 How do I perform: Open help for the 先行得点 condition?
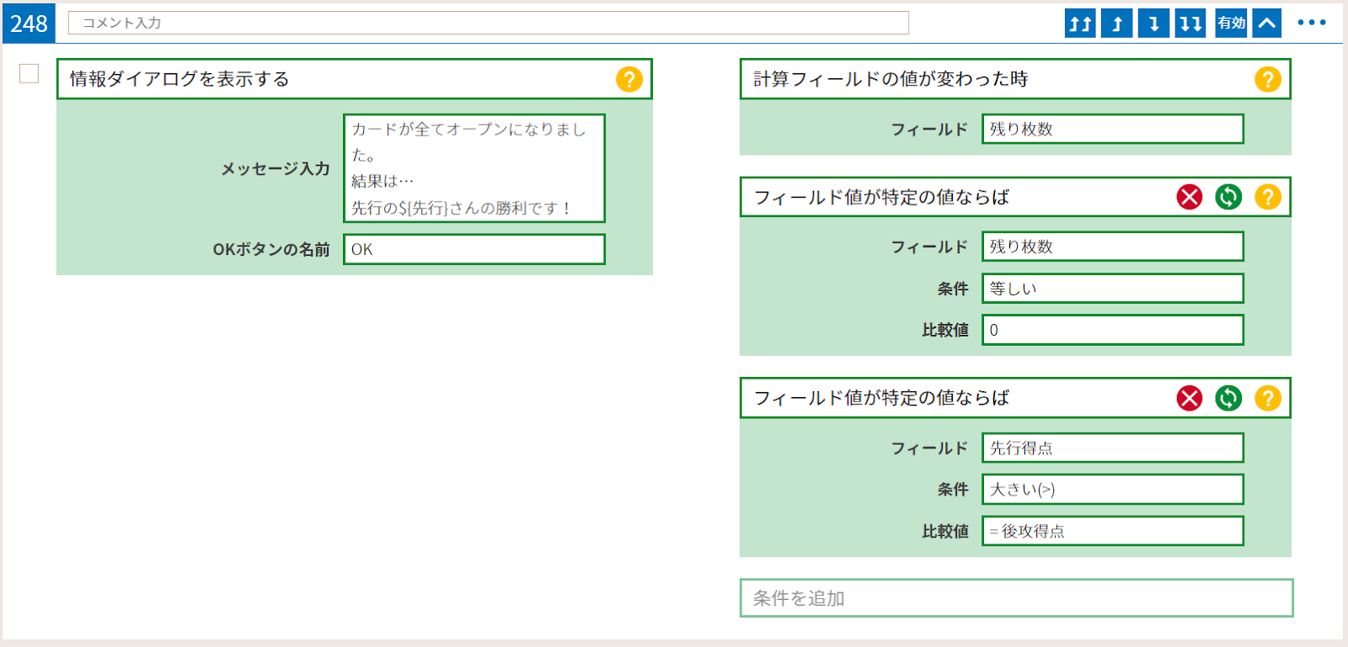pos(1268,398)
